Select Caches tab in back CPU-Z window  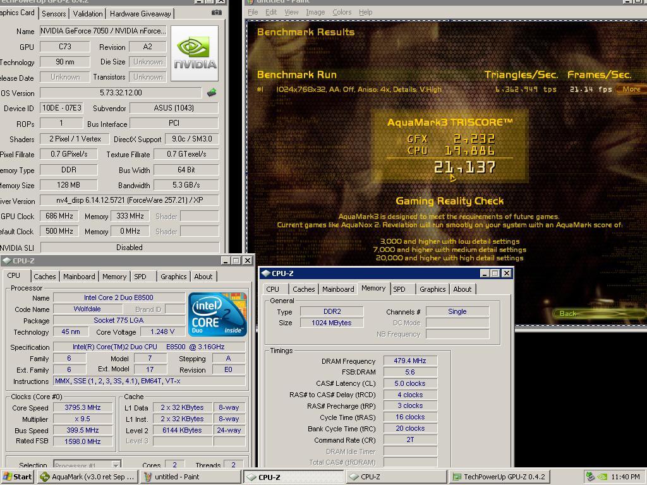coord(45,277)
